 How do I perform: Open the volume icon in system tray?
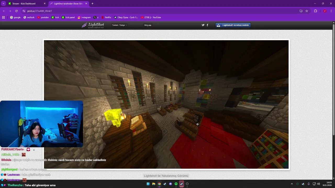[x=318, y=184]
